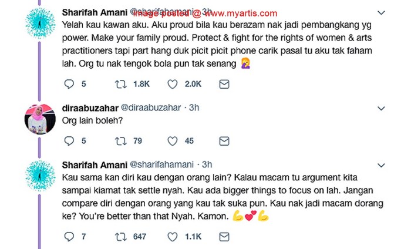Open the @diraabuzahar handle link
Image resolution: width=411 pixels, height=249 pixels.
click(x=149, y=108)
